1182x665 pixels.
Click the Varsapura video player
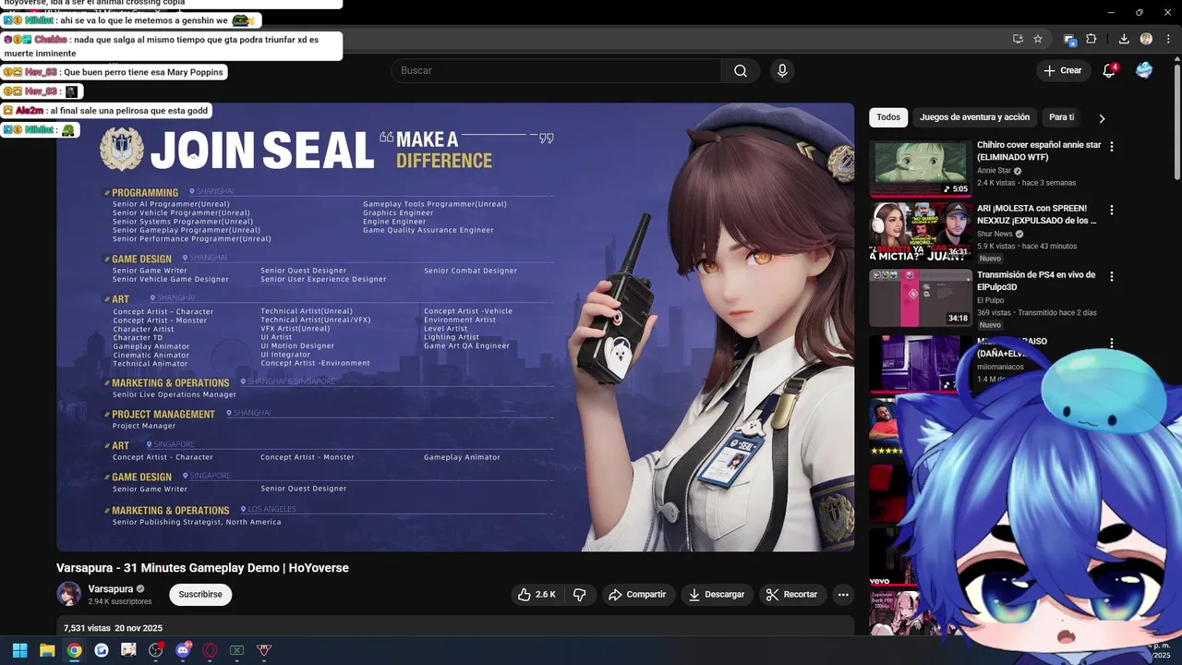pyautogui.click(x=455, y=327)
